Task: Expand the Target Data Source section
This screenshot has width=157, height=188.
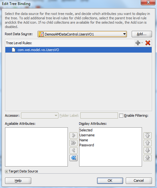Action: (6, 171)
